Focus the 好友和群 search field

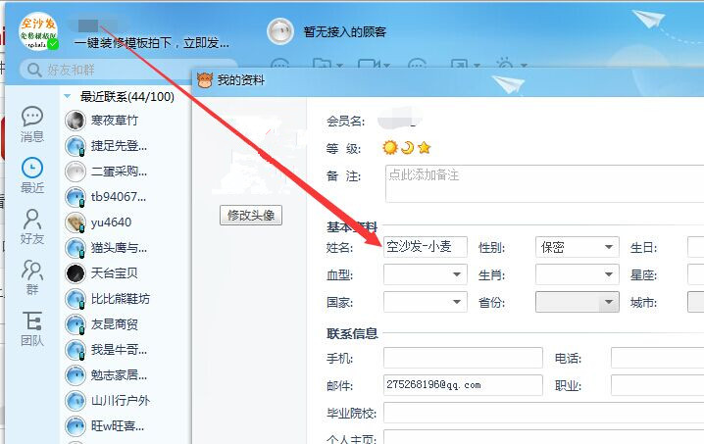coord(128,70)
